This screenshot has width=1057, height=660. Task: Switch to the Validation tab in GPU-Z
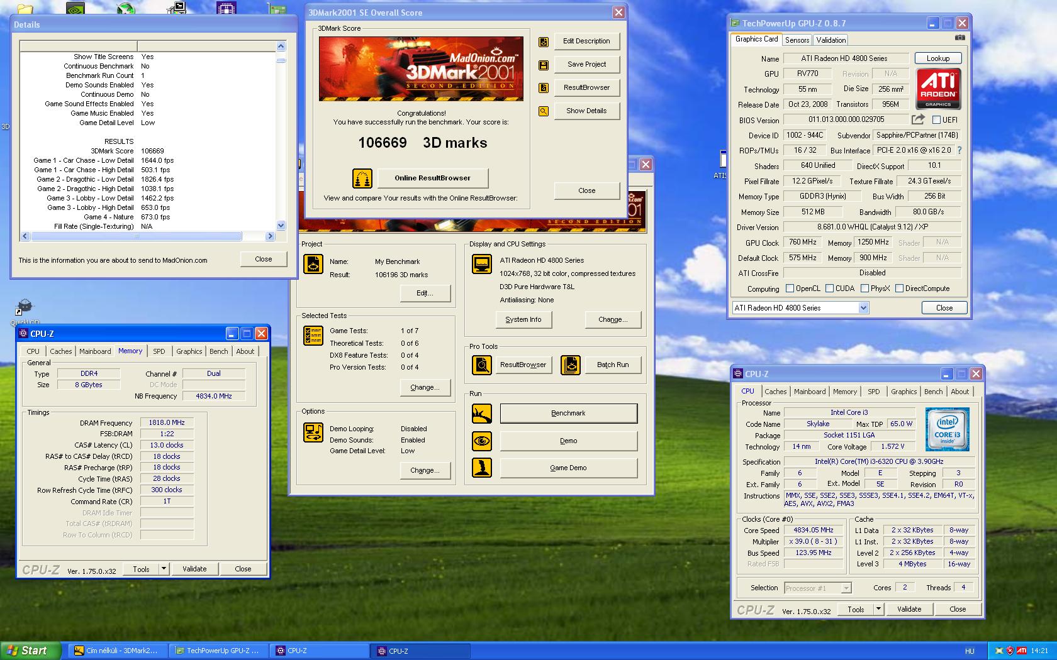click(x=831, y=40)
